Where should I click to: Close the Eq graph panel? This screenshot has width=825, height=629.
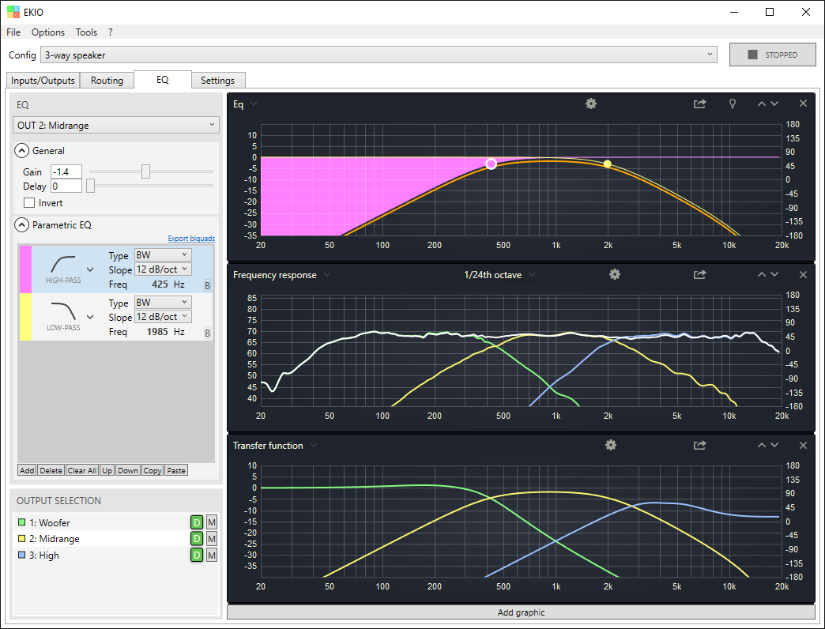(x=803, y=104)
